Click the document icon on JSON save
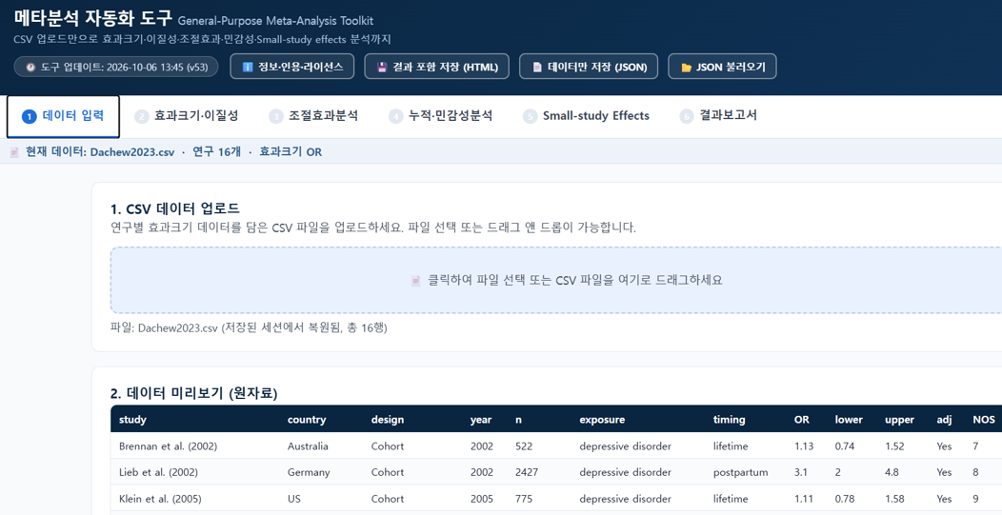Screen dimensions: 1002x515 pos(537,67)
